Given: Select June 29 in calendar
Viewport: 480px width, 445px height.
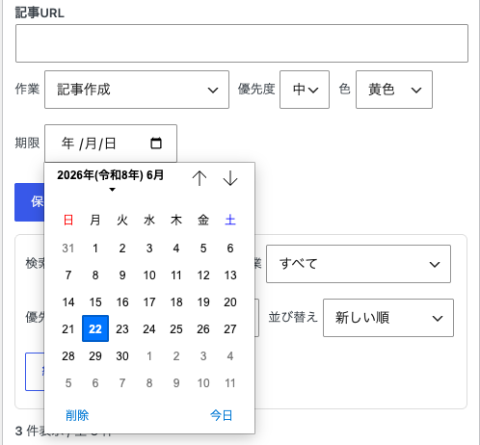Looking at the screenshot, I should (x=95, y=356).
